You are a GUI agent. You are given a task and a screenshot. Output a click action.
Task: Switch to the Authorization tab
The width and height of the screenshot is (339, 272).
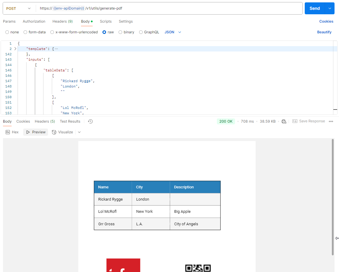coord(34,21)
